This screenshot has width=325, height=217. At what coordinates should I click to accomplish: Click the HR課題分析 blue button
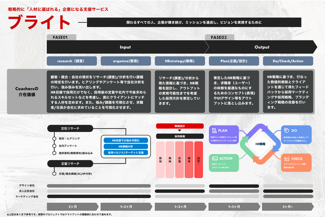tap(126, 146)
